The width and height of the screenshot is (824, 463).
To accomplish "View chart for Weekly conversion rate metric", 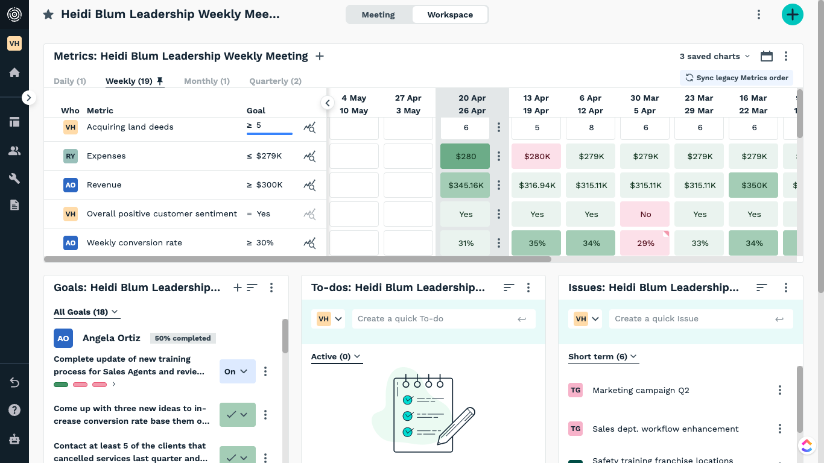I will click(x=309, y=243).
